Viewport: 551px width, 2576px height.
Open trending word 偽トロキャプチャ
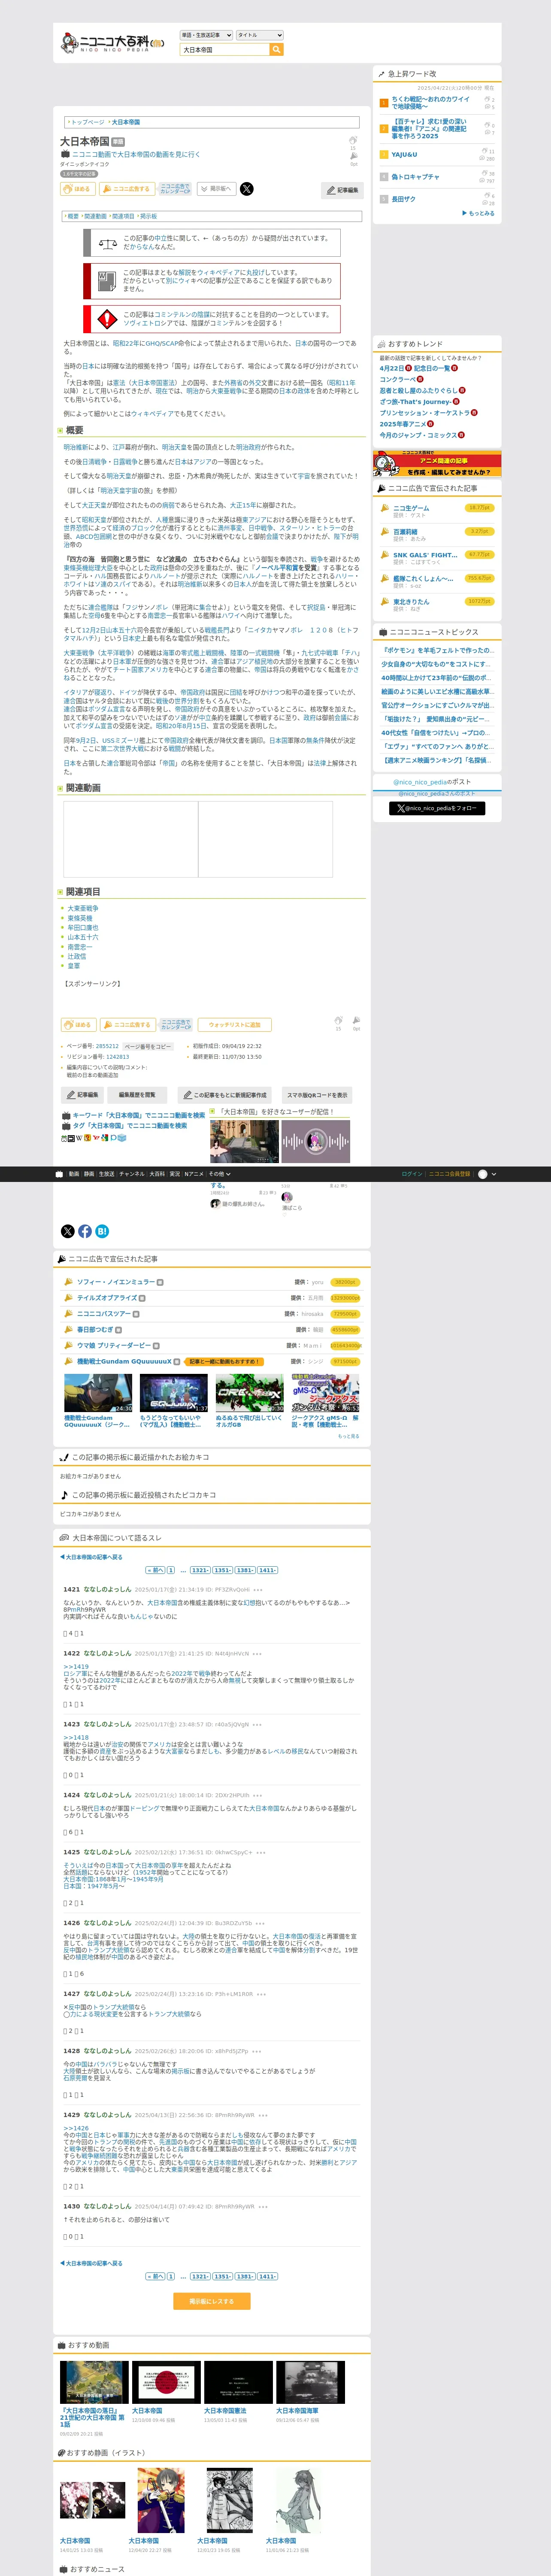[x=415, y=177]
